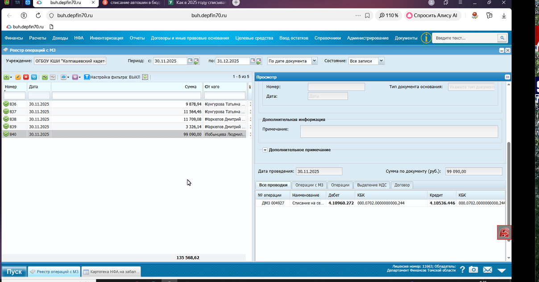
Task: Click the browser downloads arrow icon
Action: [x=504, y=15]
